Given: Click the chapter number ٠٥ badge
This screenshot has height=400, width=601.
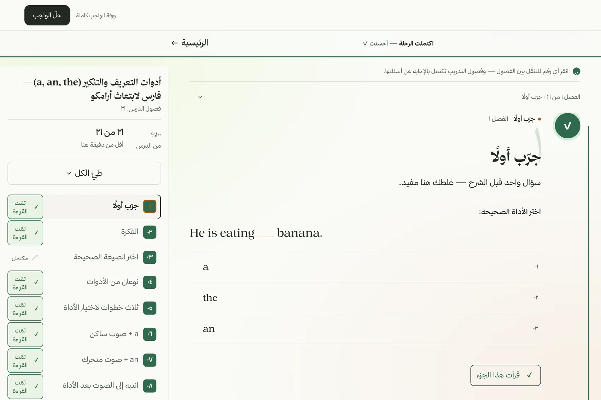Looking at the screenshot, I should point(150,308).
